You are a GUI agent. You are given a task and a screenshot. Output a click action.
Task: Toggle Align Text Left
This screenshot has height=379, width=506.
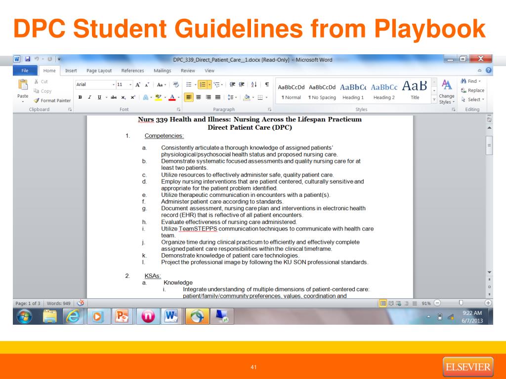click(189, 97)
